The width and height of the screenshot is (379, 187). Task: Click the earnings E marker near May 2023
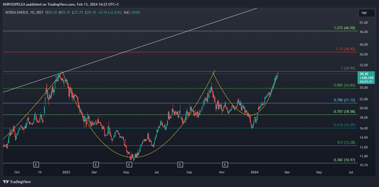[x=129, y=164]
